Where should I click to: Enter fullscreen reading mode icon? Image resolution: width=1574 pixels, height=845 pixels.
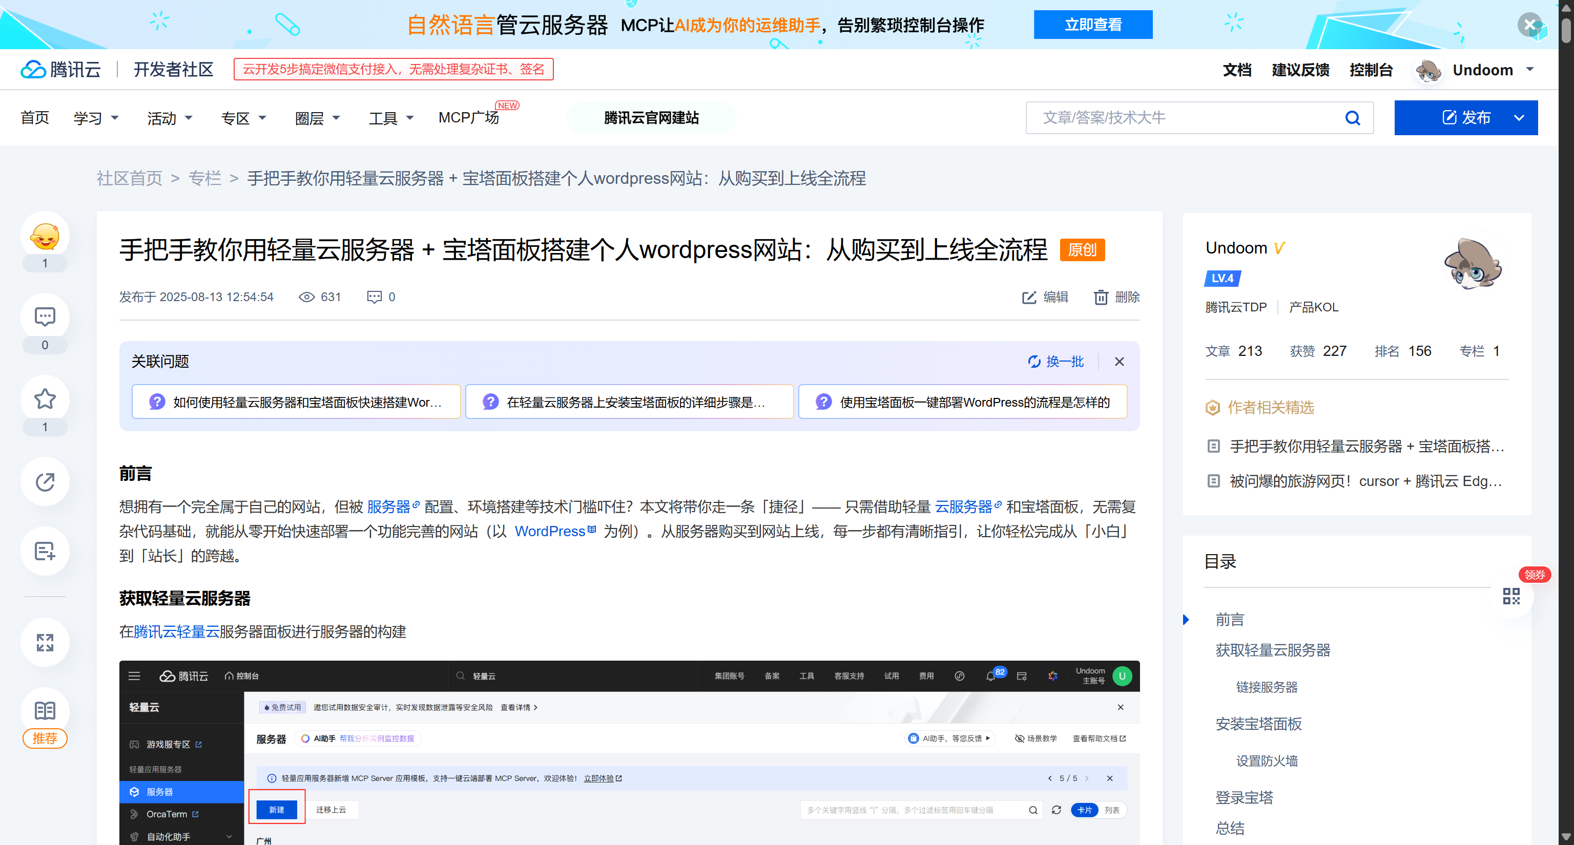pos(45,642)
